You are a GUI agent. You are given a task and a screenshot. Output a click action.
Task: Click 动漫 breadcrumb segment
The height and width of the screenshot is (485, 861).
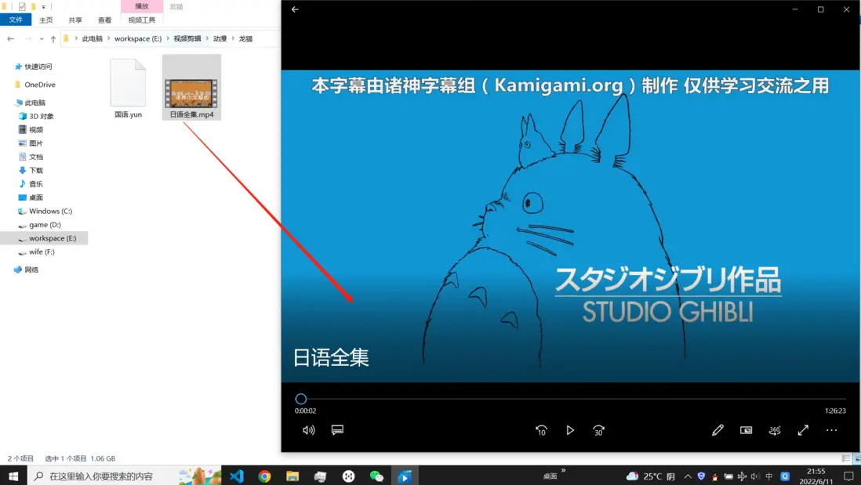click(220, 38)
